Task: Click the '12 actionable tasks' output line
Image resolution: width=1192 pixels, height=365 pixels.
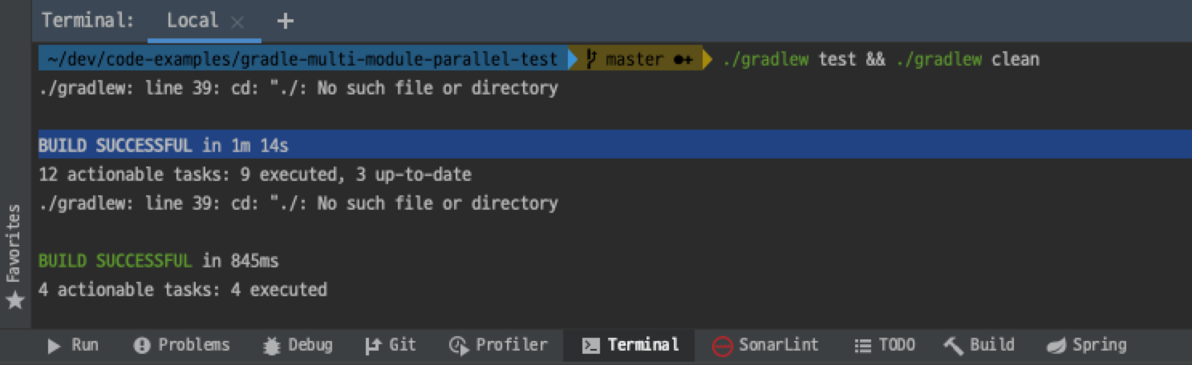Action: (x=255, y=174)
